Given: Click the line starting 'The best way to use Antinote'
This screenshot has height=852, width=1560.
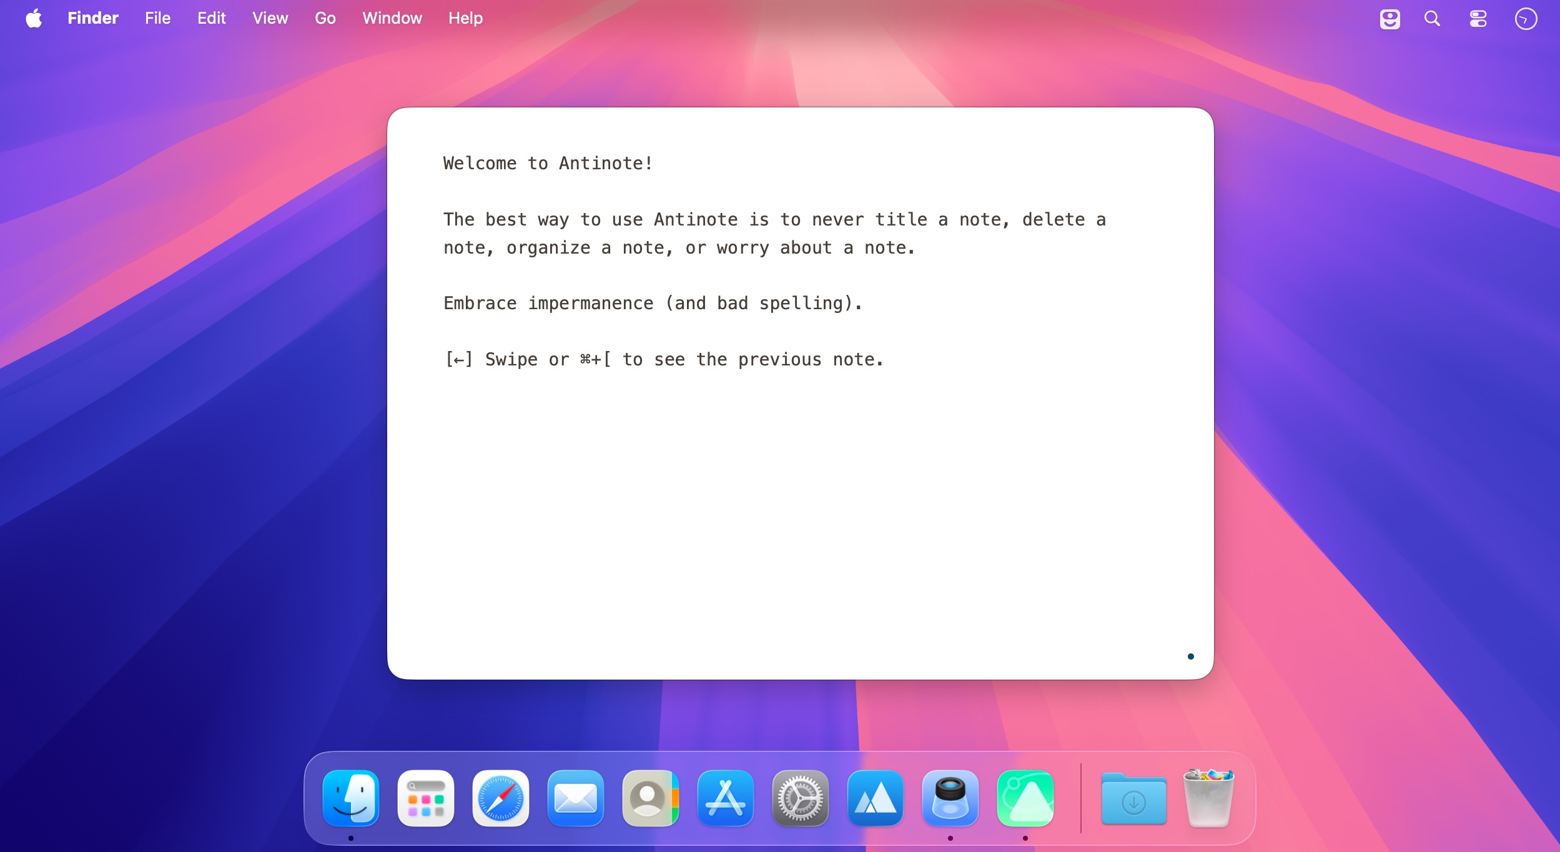Looking at the screenshot, I should (x=774, y=219).
